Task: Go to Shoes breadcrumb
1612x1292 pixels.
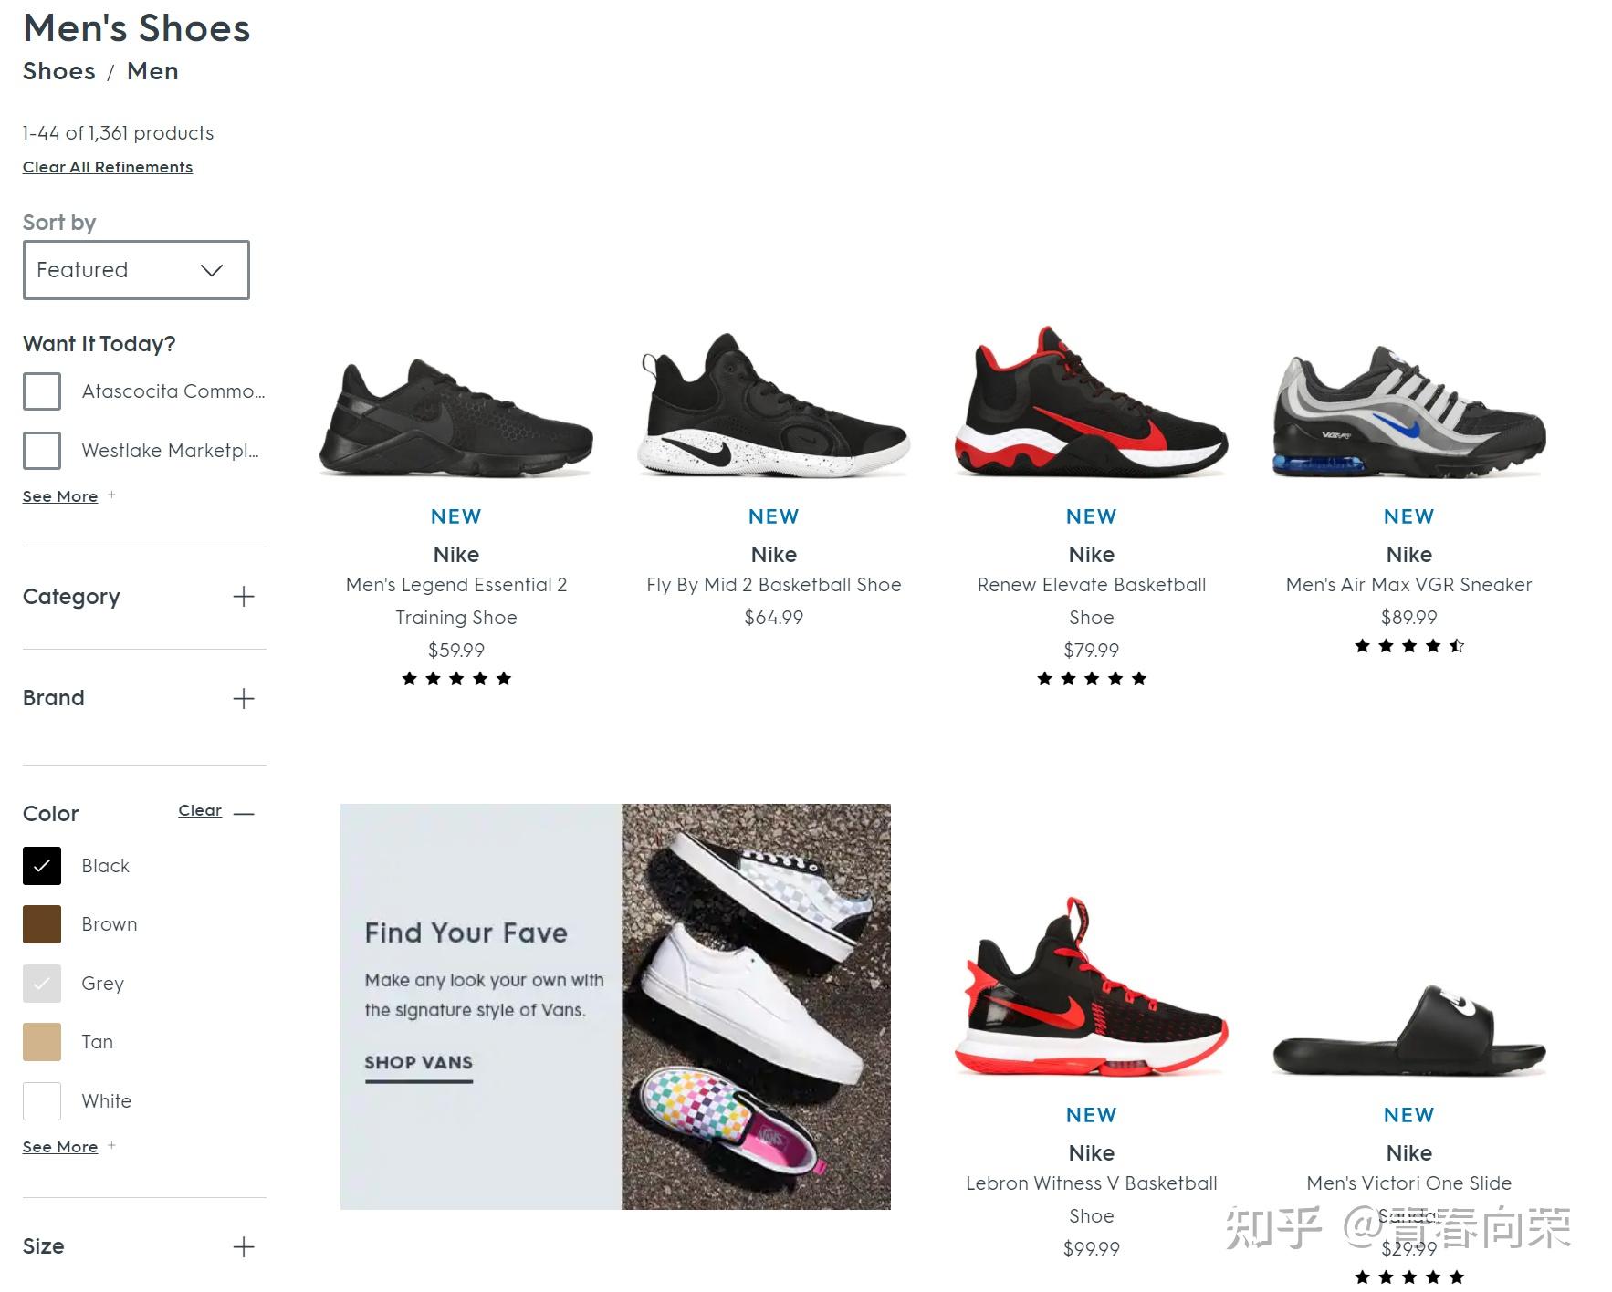Action: [59, 71]
